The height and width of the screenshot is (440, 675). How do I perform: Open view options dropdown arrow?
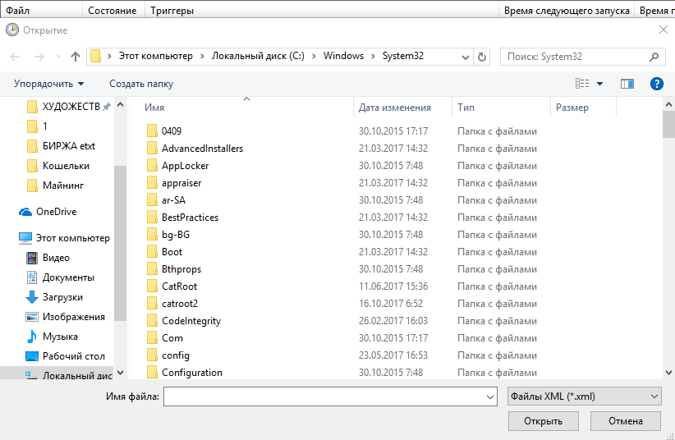coord(599,84)
